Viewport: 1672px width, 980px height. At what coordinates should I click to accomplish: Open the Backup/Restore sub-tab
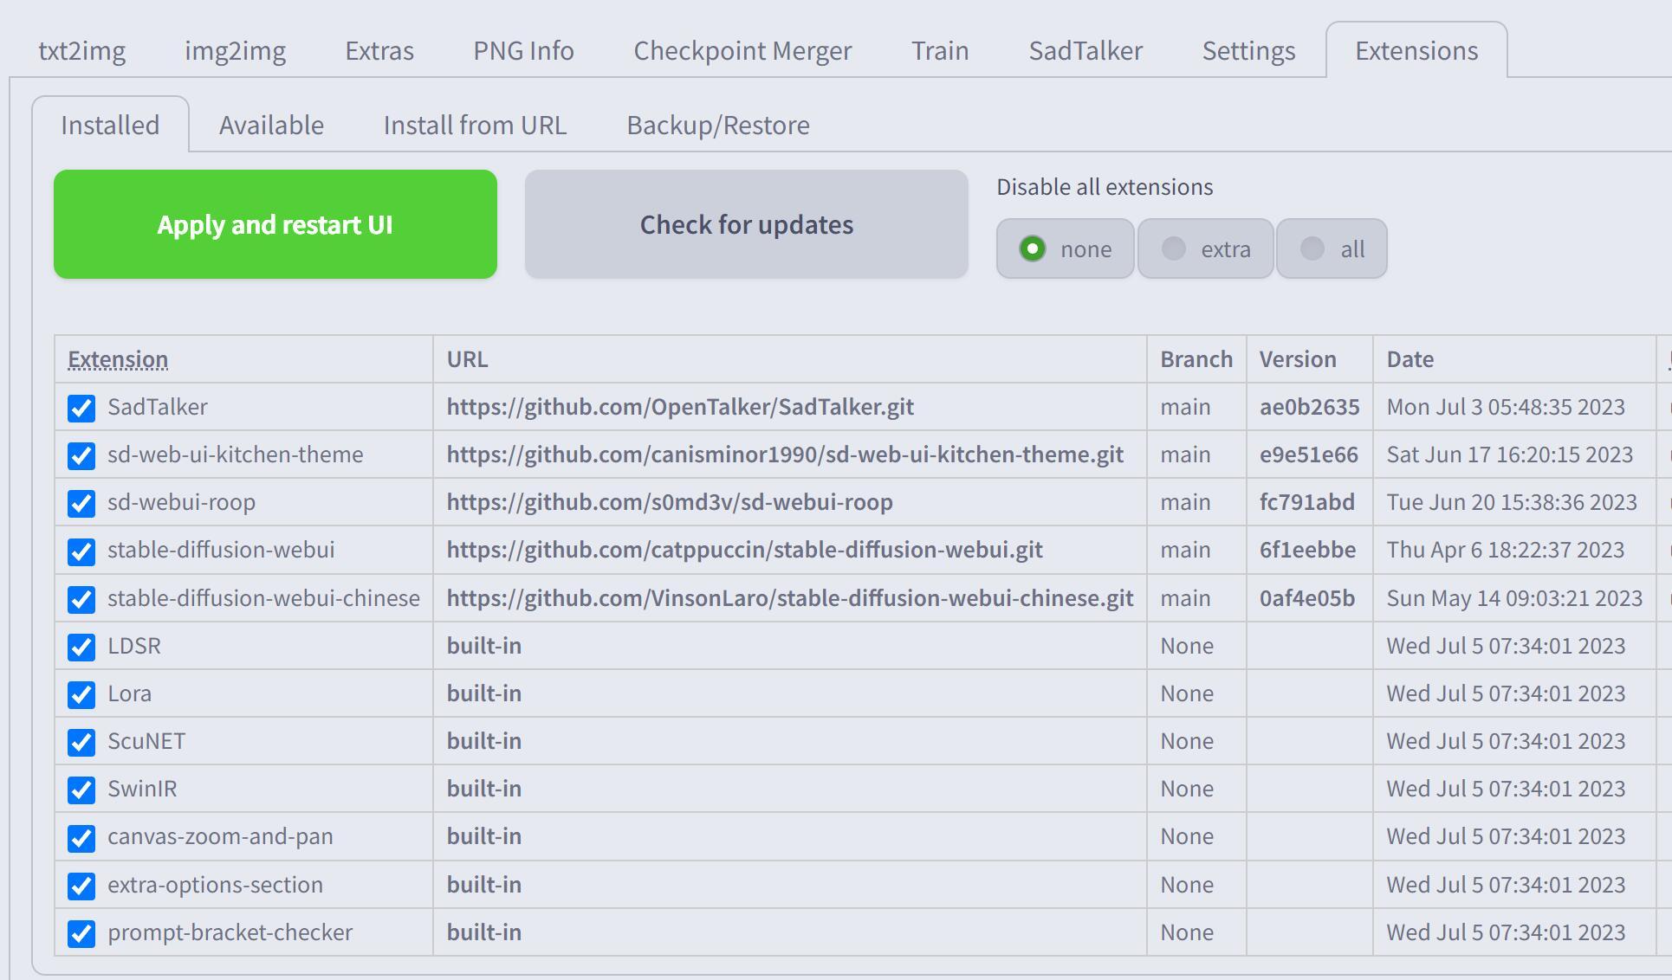718,125
